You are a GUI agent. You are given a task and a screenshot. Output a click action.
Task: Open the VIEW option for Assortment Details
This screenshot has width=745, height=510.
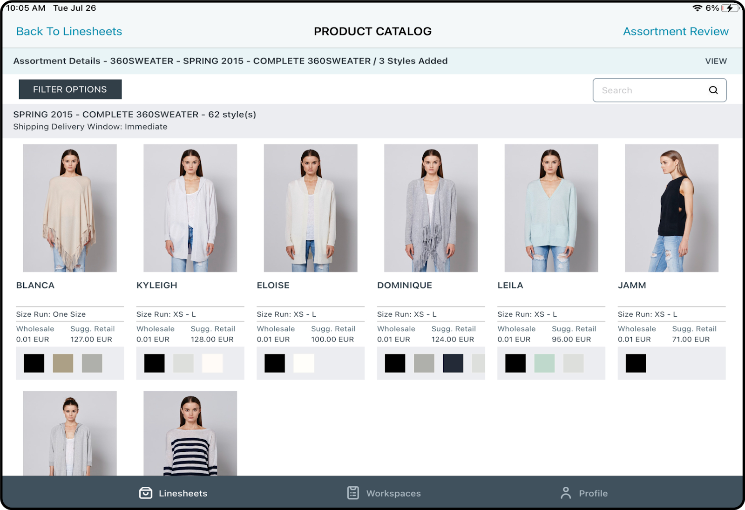coord(715,61)
